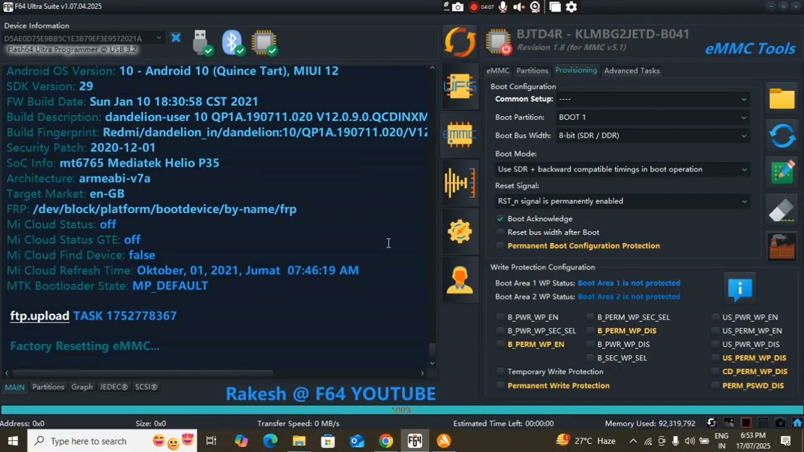Open the Boot Partition dropdown
Viewport: 804px width, 452px height.
click(653, 117)
